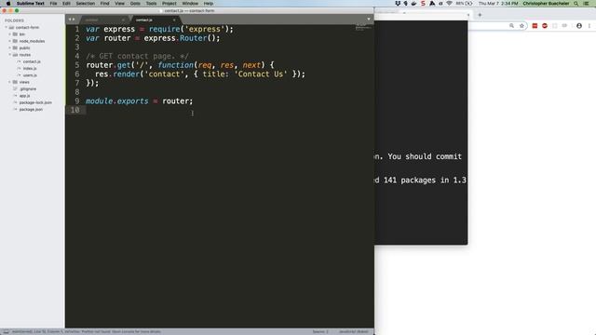The image size is (596, 335).
Task: Change JavaScript syntax in status bar
Action: (354, 331)
